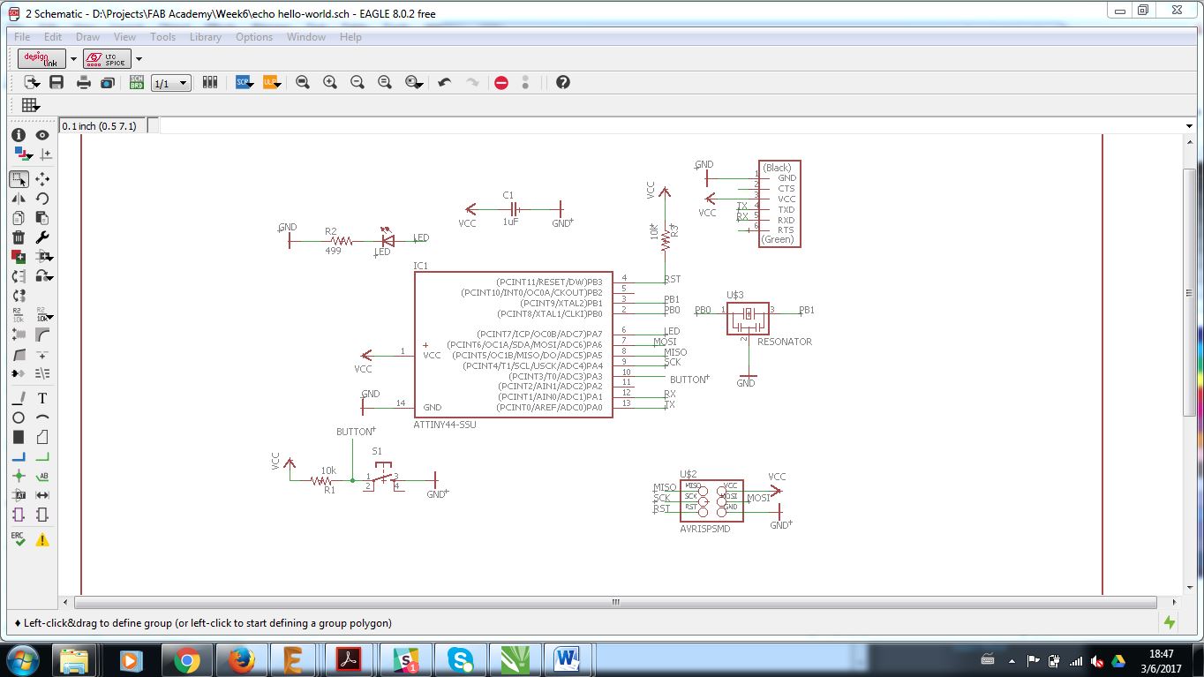This screenshot has width=1204, height=677.
Task: Select the Rotate tool
Action: click(41, 199)
